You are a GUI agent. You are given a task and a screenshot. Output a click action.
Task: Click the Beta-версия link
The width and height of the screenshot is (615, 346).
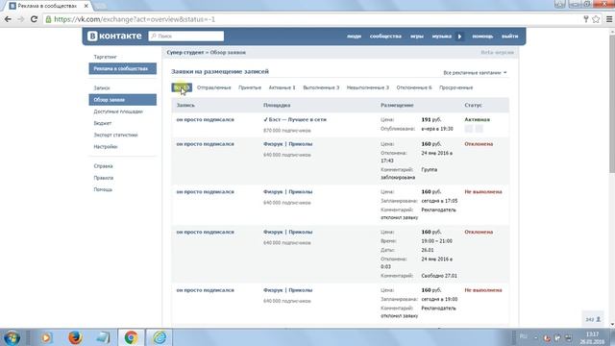pyautogui.click(x=497, y=52)
